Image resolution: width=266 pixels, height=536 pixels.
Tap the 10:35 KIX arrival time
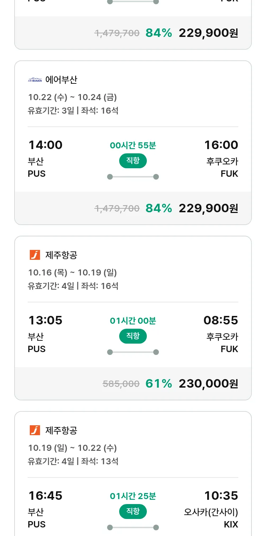click(x=221, y=496)
